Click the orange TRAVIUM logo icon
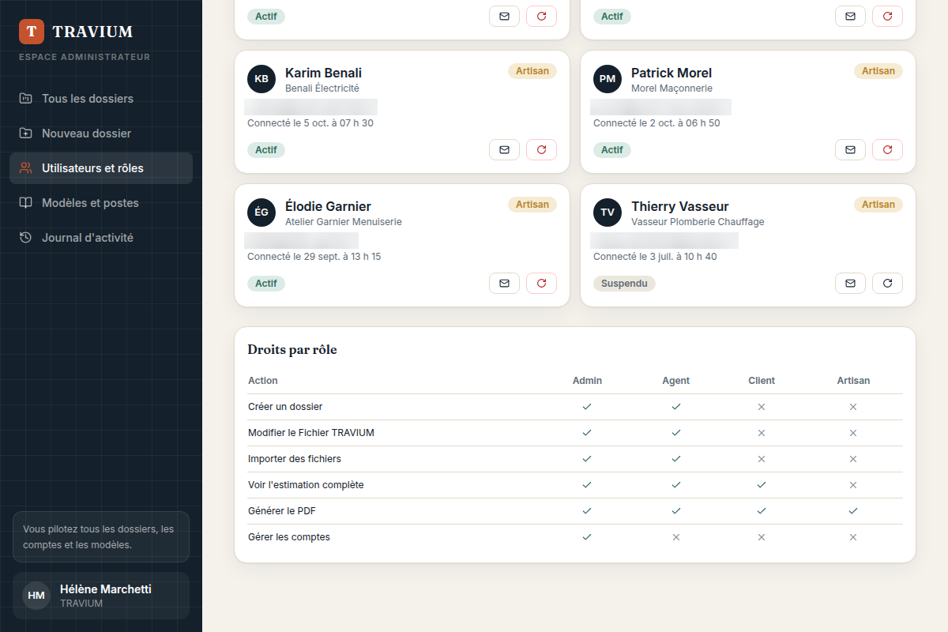Screen dimensions: 948x632 pos(31,32)
